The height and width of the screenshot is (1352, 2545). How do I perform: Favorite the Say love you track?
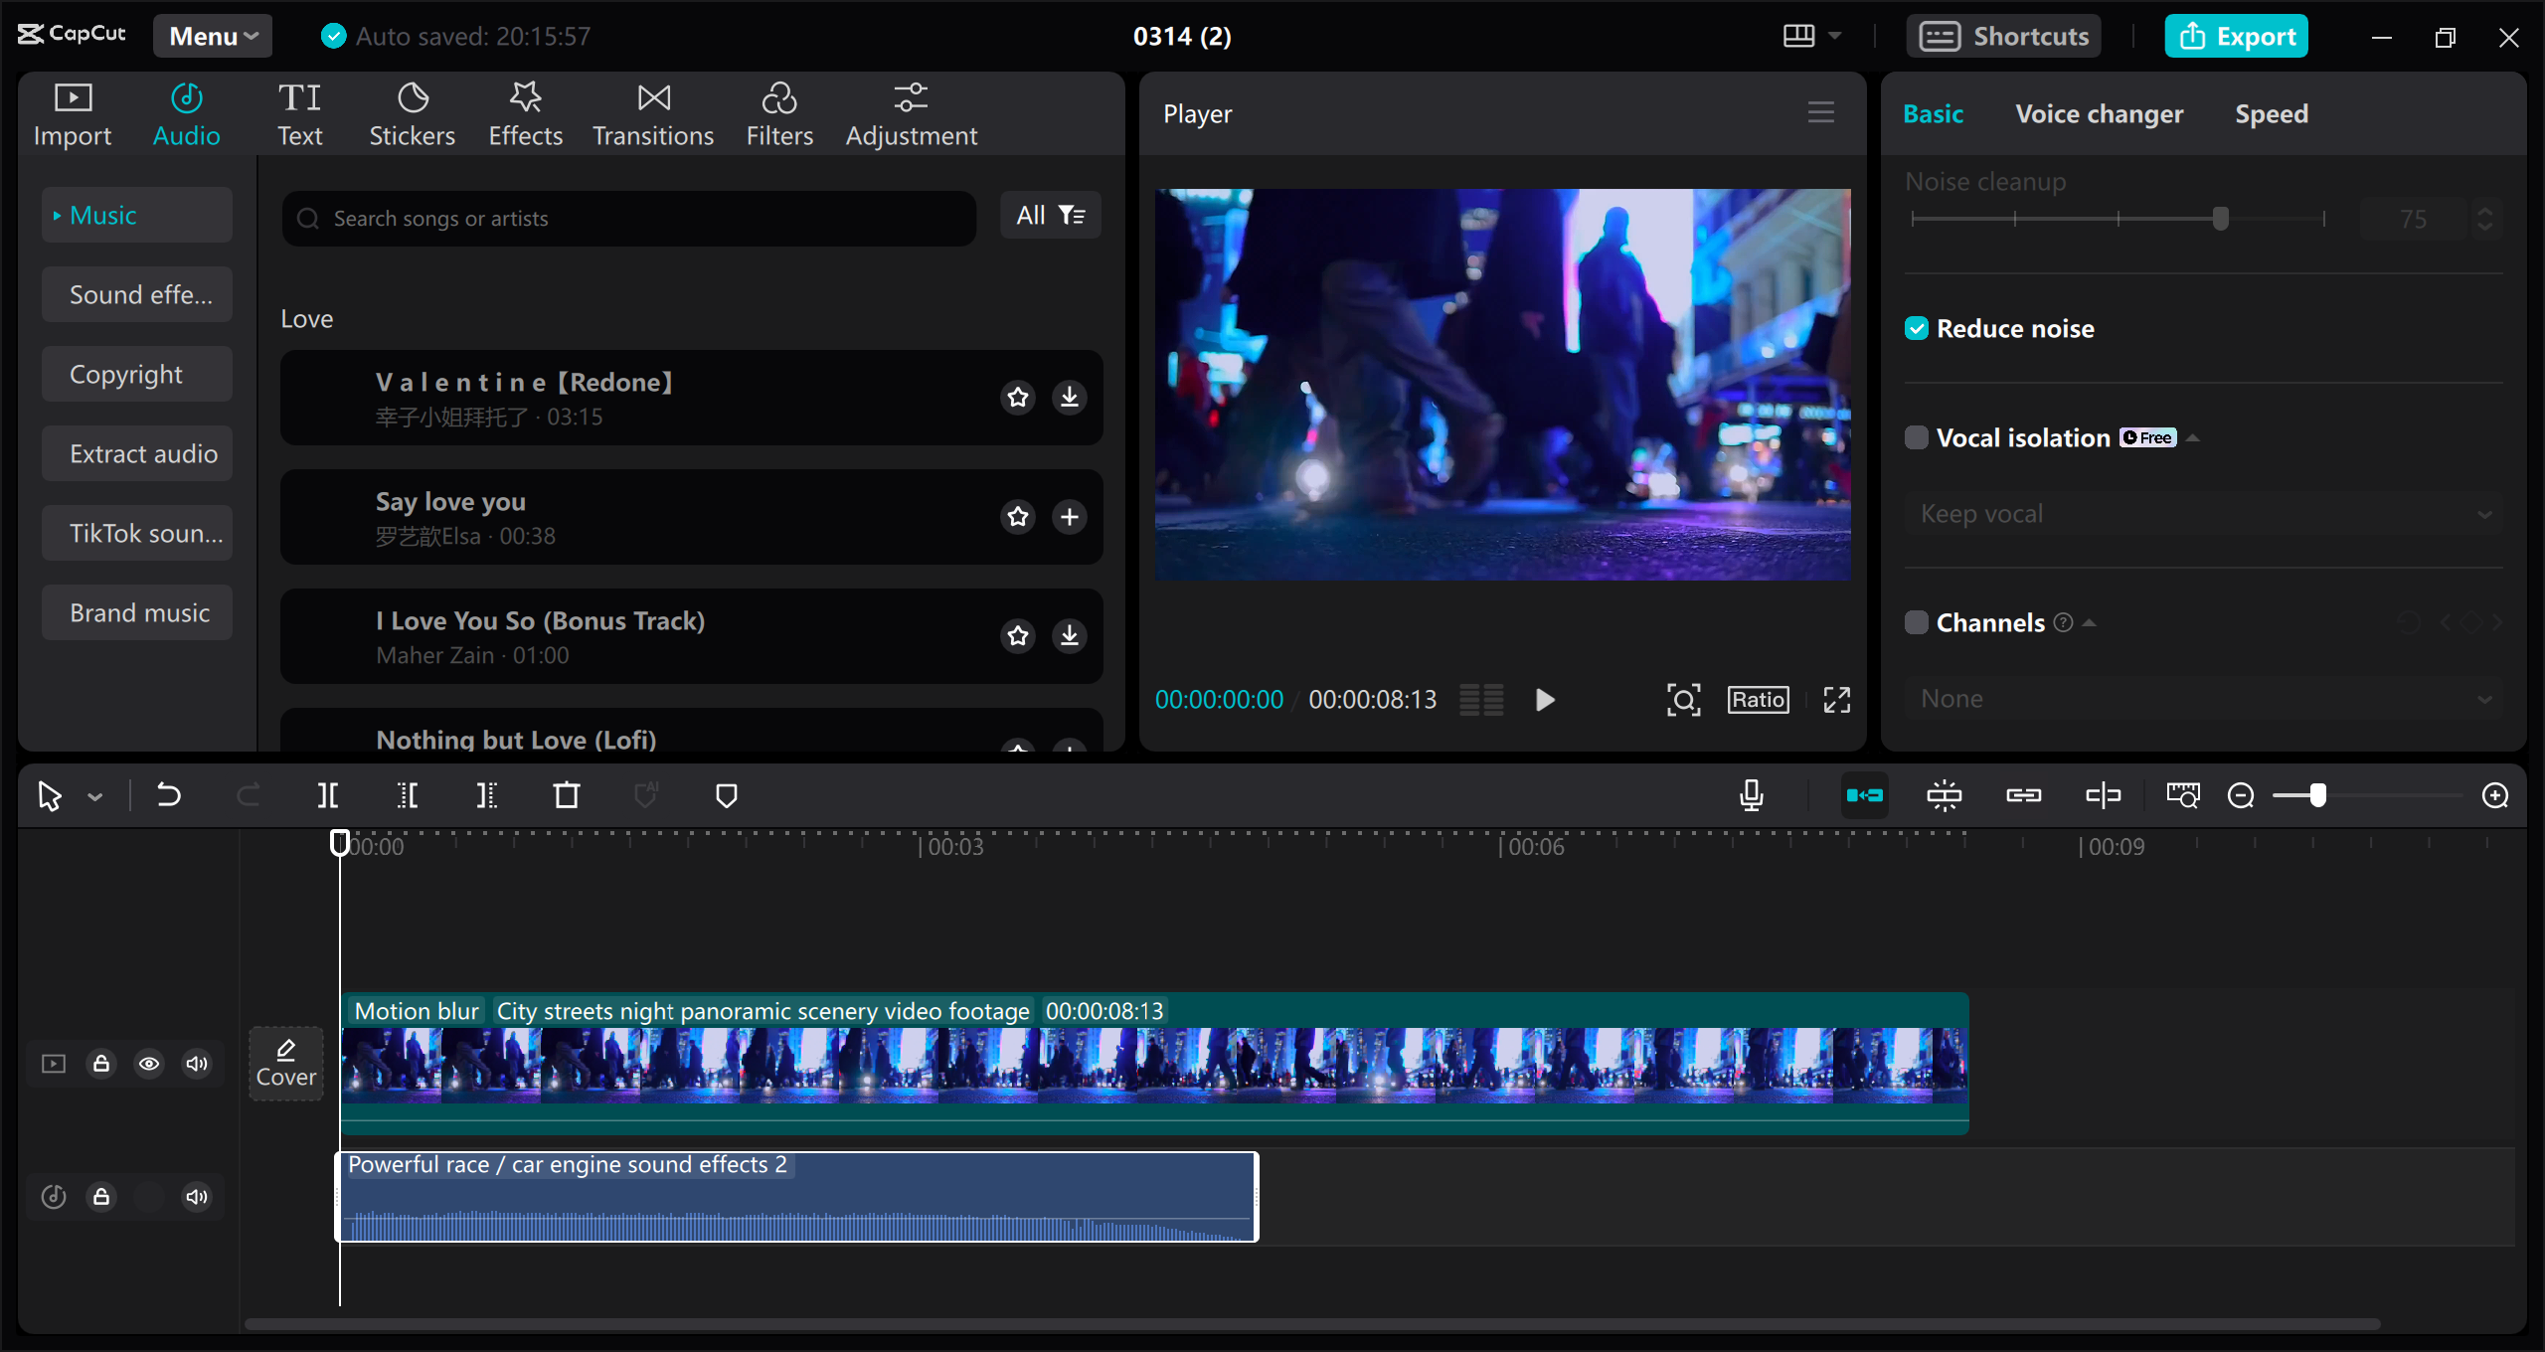(1018, 517)
